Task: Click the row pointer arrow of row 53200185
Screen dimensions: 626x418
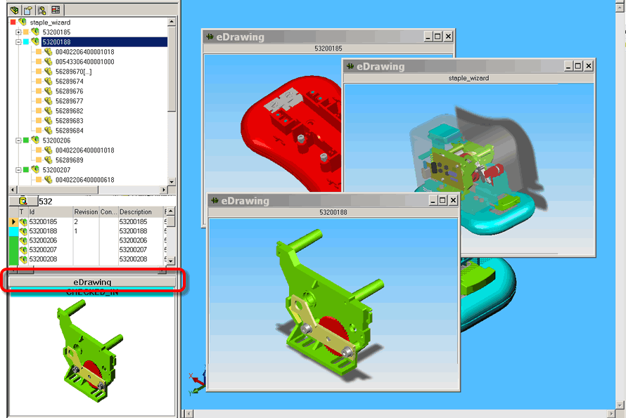Action: pos(13,222)
